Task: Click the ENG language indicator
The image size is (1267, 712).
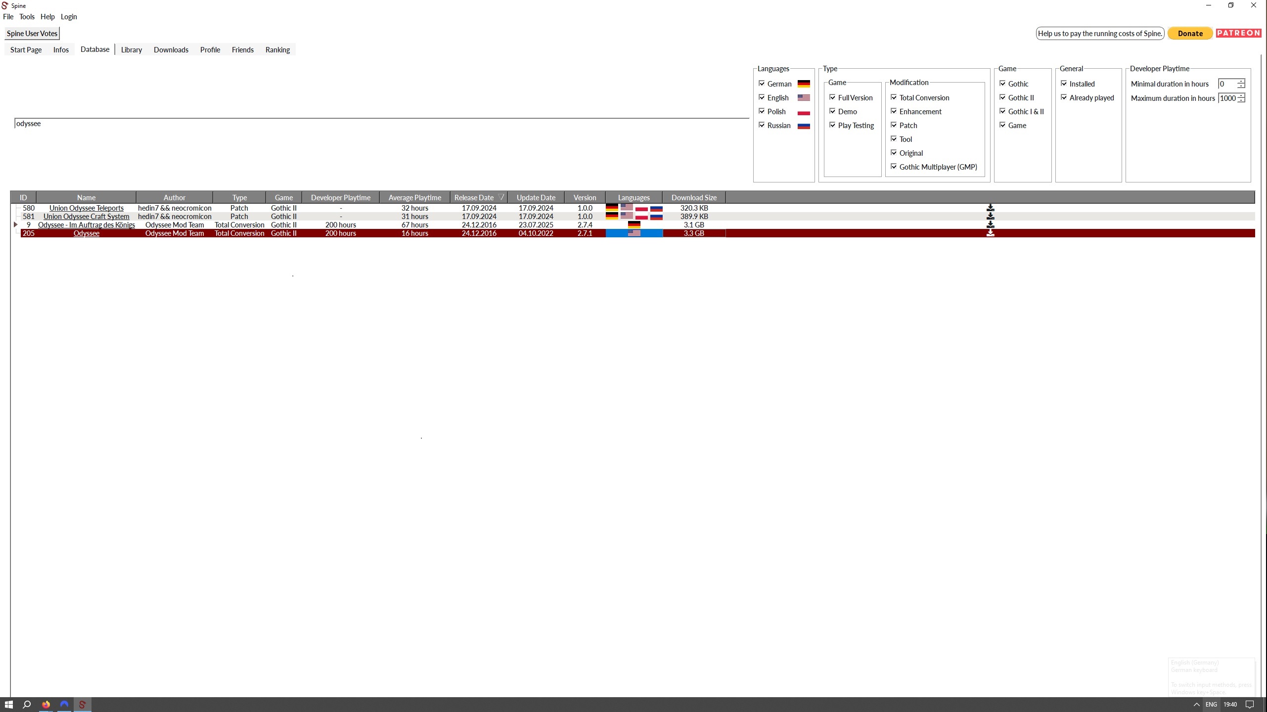Action: (x=1211, y=705)
